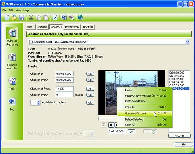This screenshot has height=154, width=195.
Task: Click the Clear All button below chapter list
Action: tap(179, 136)
